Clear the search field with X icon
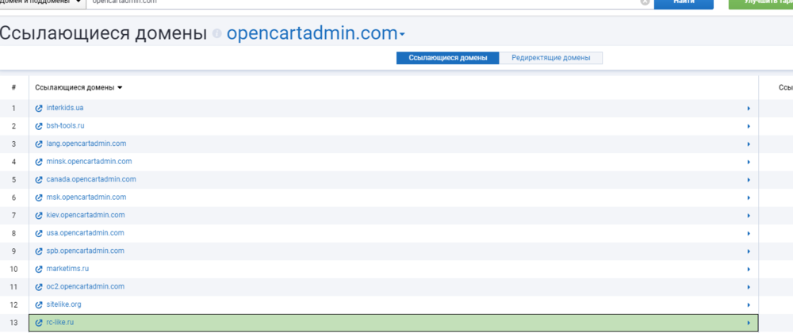Image resolution: width=793 pixels, height=333 pixels. click(645, 2)
